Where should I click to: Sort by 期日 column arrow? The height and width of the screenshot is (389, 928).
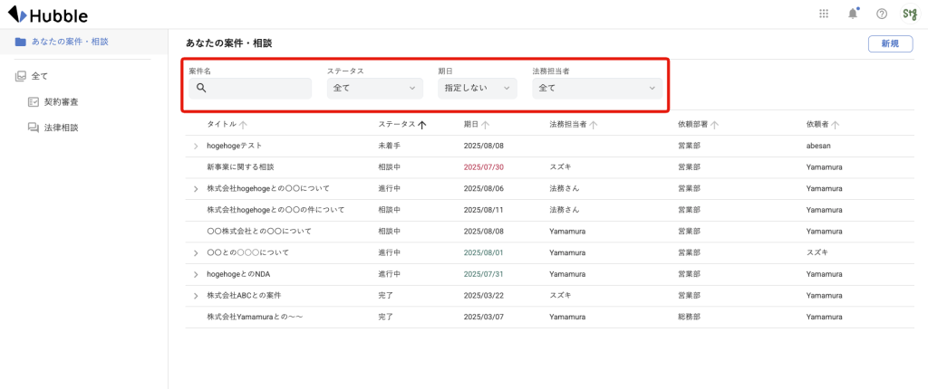click(486, 125)
